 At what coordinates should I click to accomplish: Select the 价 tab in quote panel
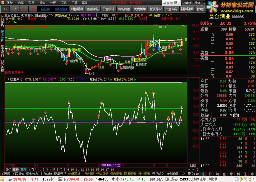click(x=210, y=174)
